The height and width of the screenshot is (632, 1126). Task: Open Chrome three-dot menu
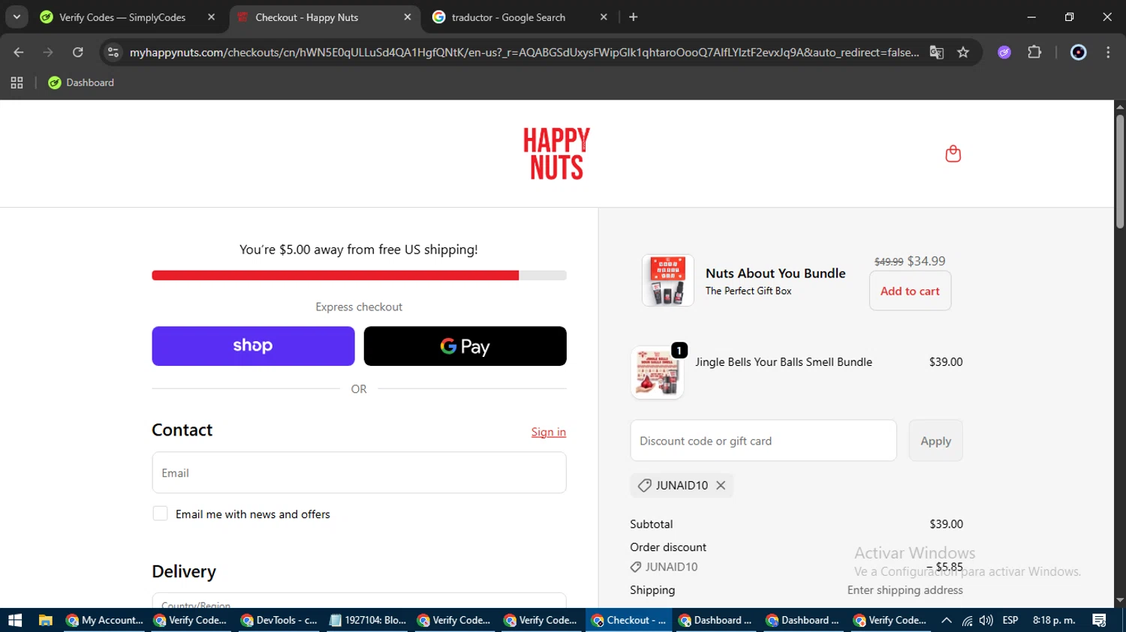point(1108,52)
